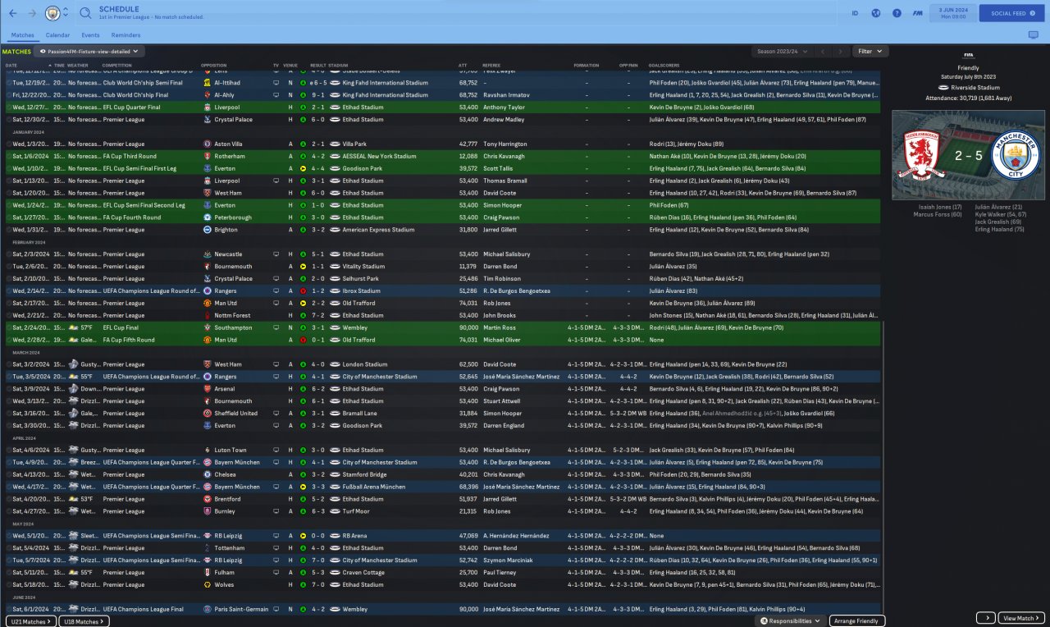Screen dimensions: 1050x627
Task: Go forward with the right arrow icon
Action: tap(32, 13)
